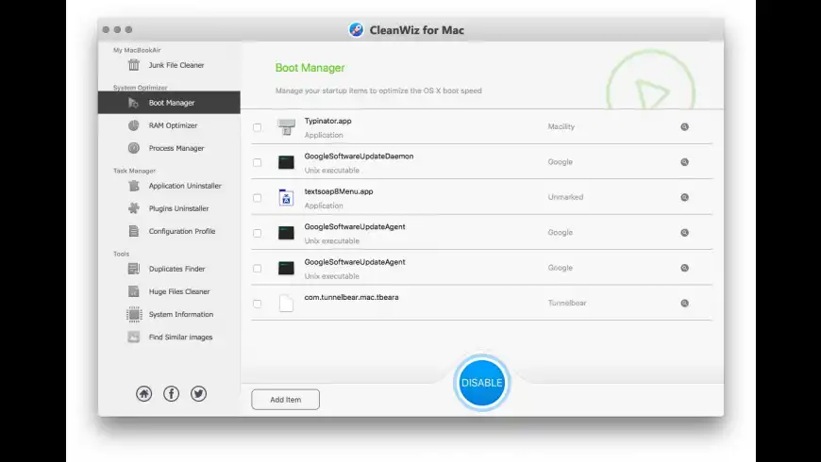Click the blue DISABLE button
Screen dimensions: 821x462
[481, 383]
